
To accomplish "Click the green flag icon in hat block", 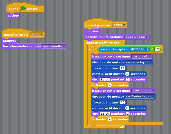I will (x=23, y=9).
